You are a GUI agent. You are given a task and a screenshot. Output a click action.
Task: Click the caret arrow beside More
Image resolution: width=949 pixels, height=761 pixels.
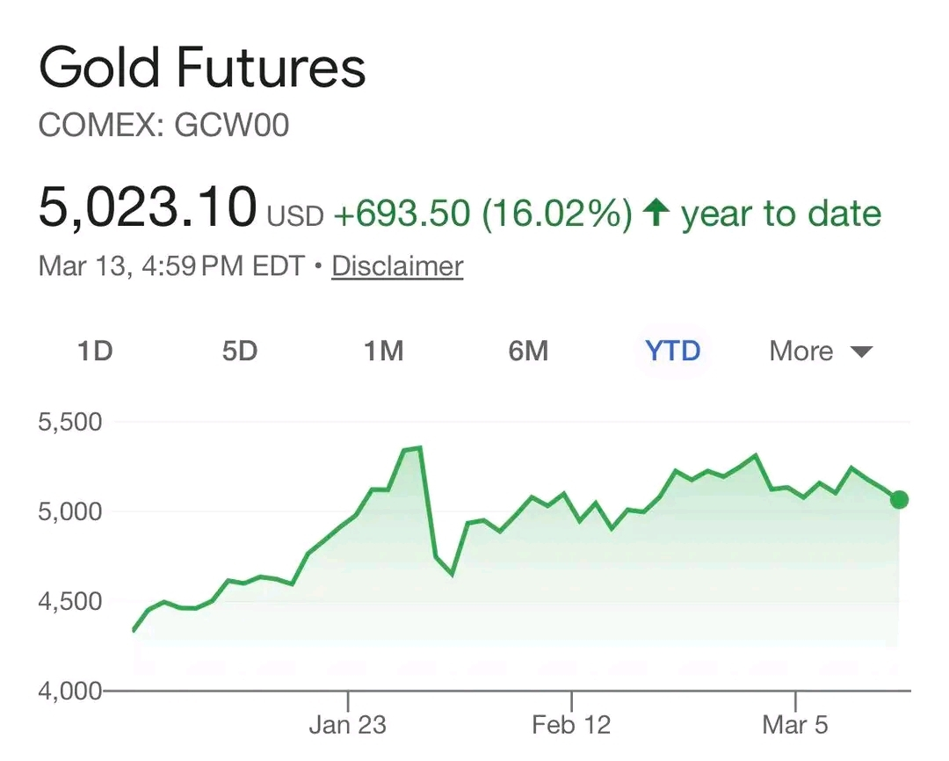tap(861, 352)
